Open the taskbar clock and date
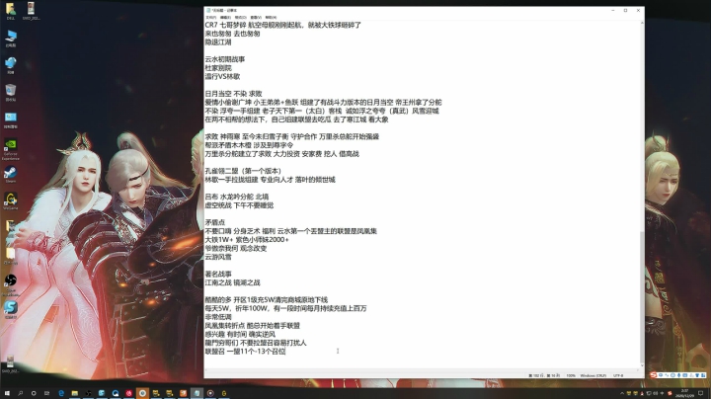Image resolution: width=711 pixels, height=399 pixels. click(x=685, y=393)
